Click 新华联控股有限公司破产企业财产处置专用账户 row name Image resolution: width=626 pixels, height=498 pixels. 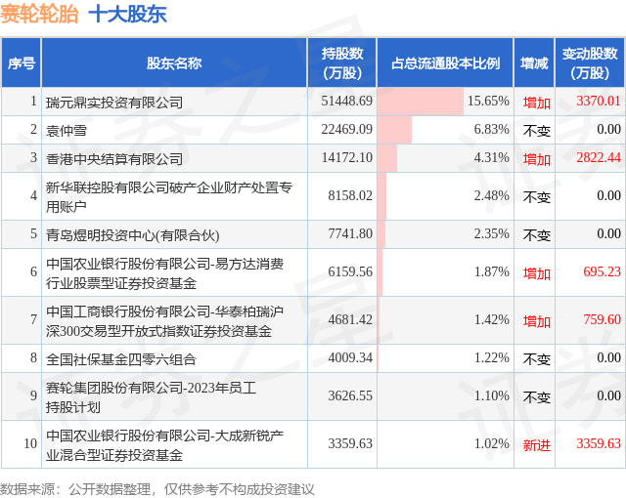(169, 196)
